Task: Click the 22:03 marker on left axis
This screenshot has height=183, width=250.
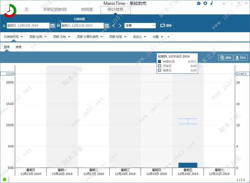Action: 7,74
